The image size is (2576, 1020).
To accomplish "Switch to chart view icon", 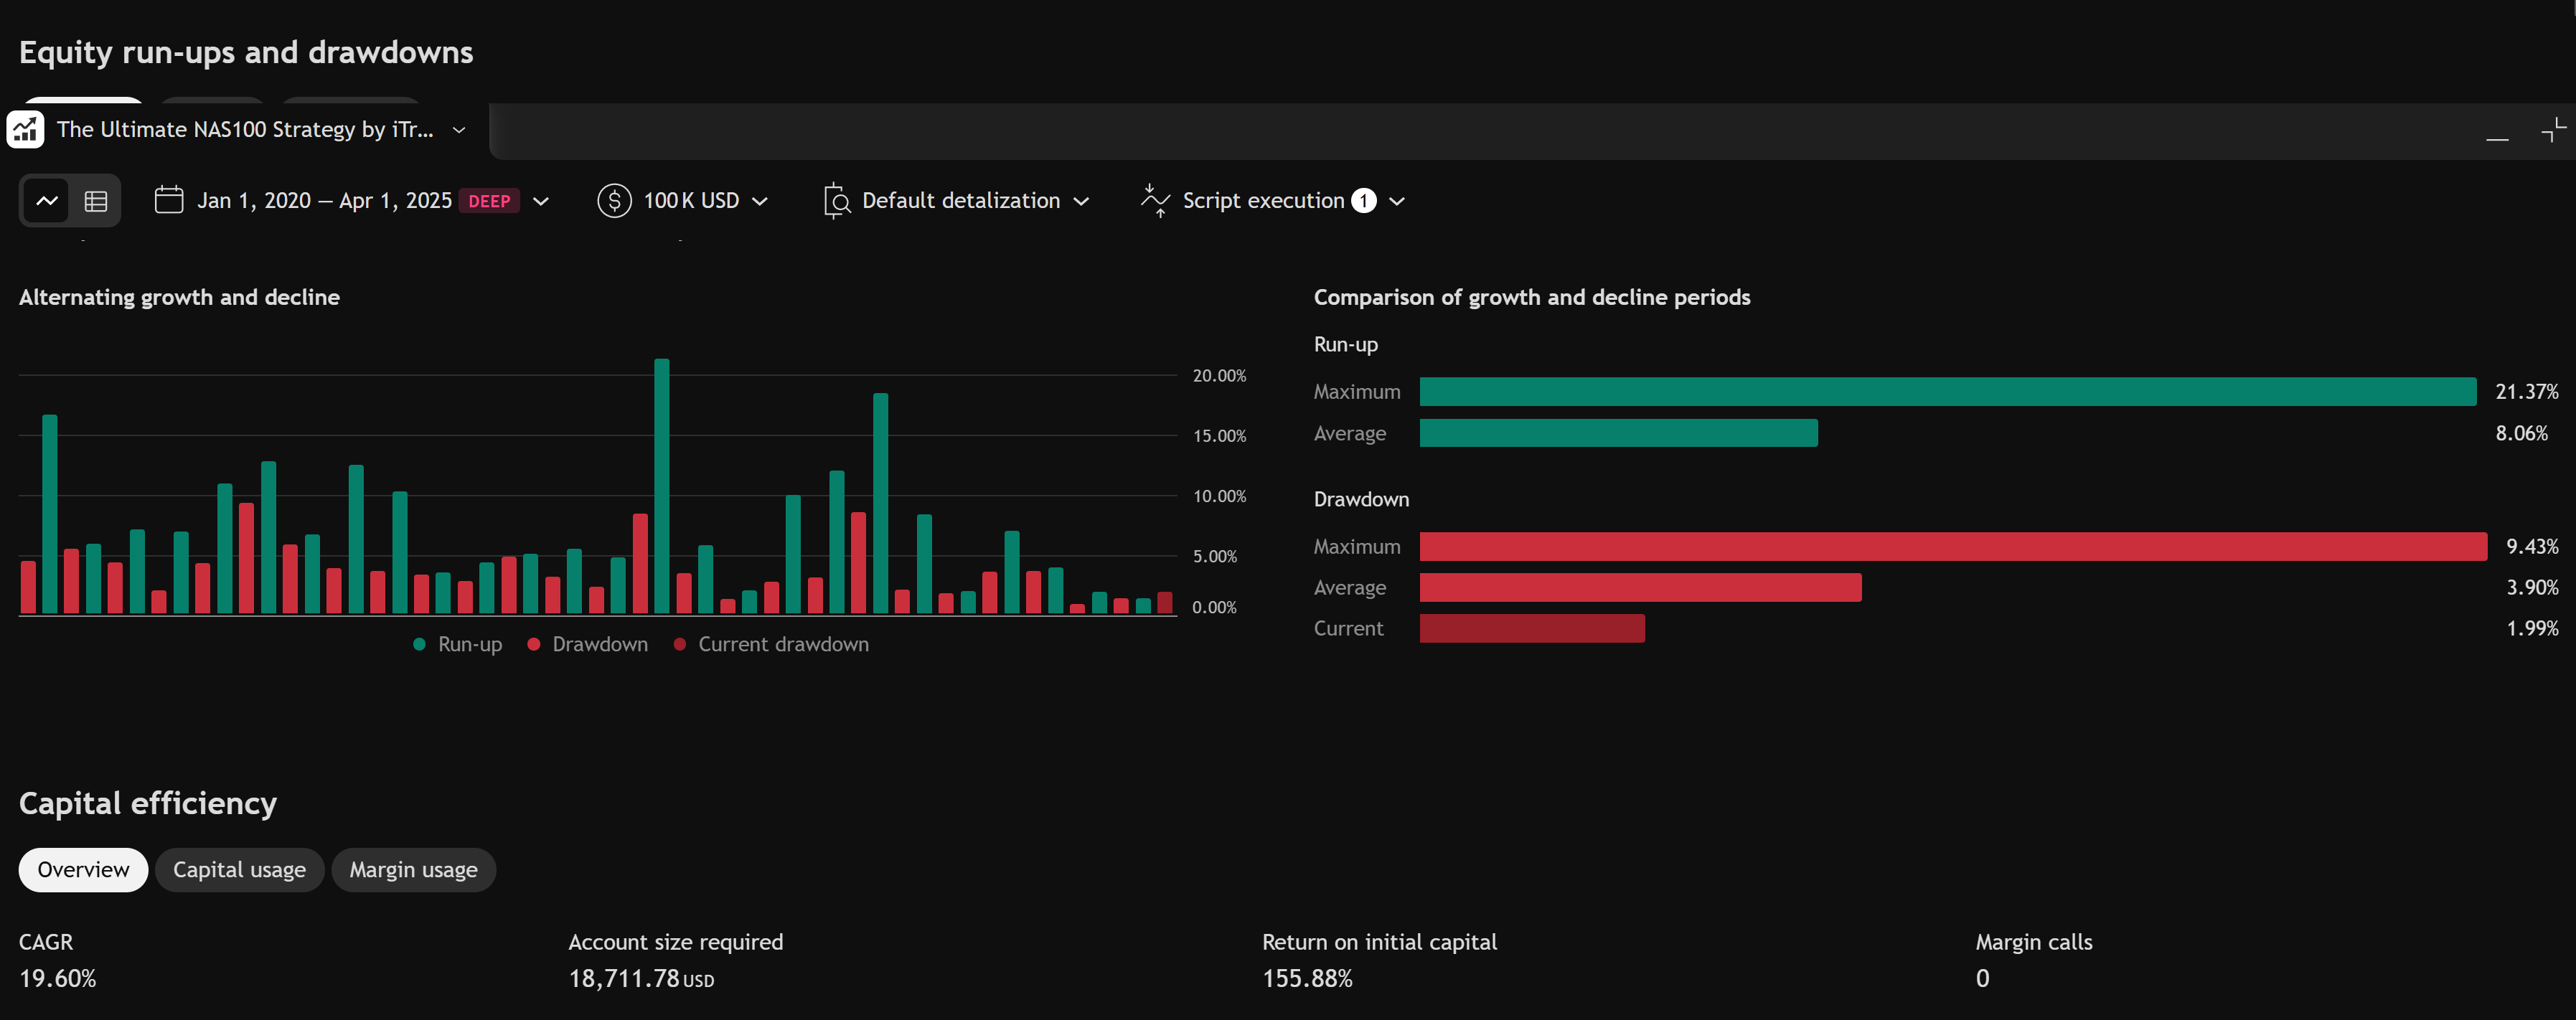I will tap(47, 201).
